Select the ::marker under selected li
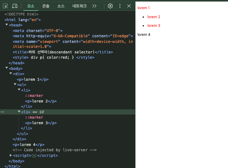 [34, 117]
